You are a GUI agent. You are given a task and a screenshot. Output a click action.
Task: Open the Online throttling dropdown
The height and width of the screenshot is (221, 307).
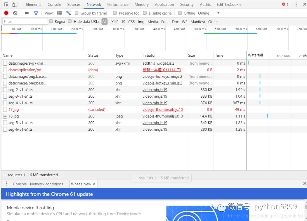click(204, 13)
